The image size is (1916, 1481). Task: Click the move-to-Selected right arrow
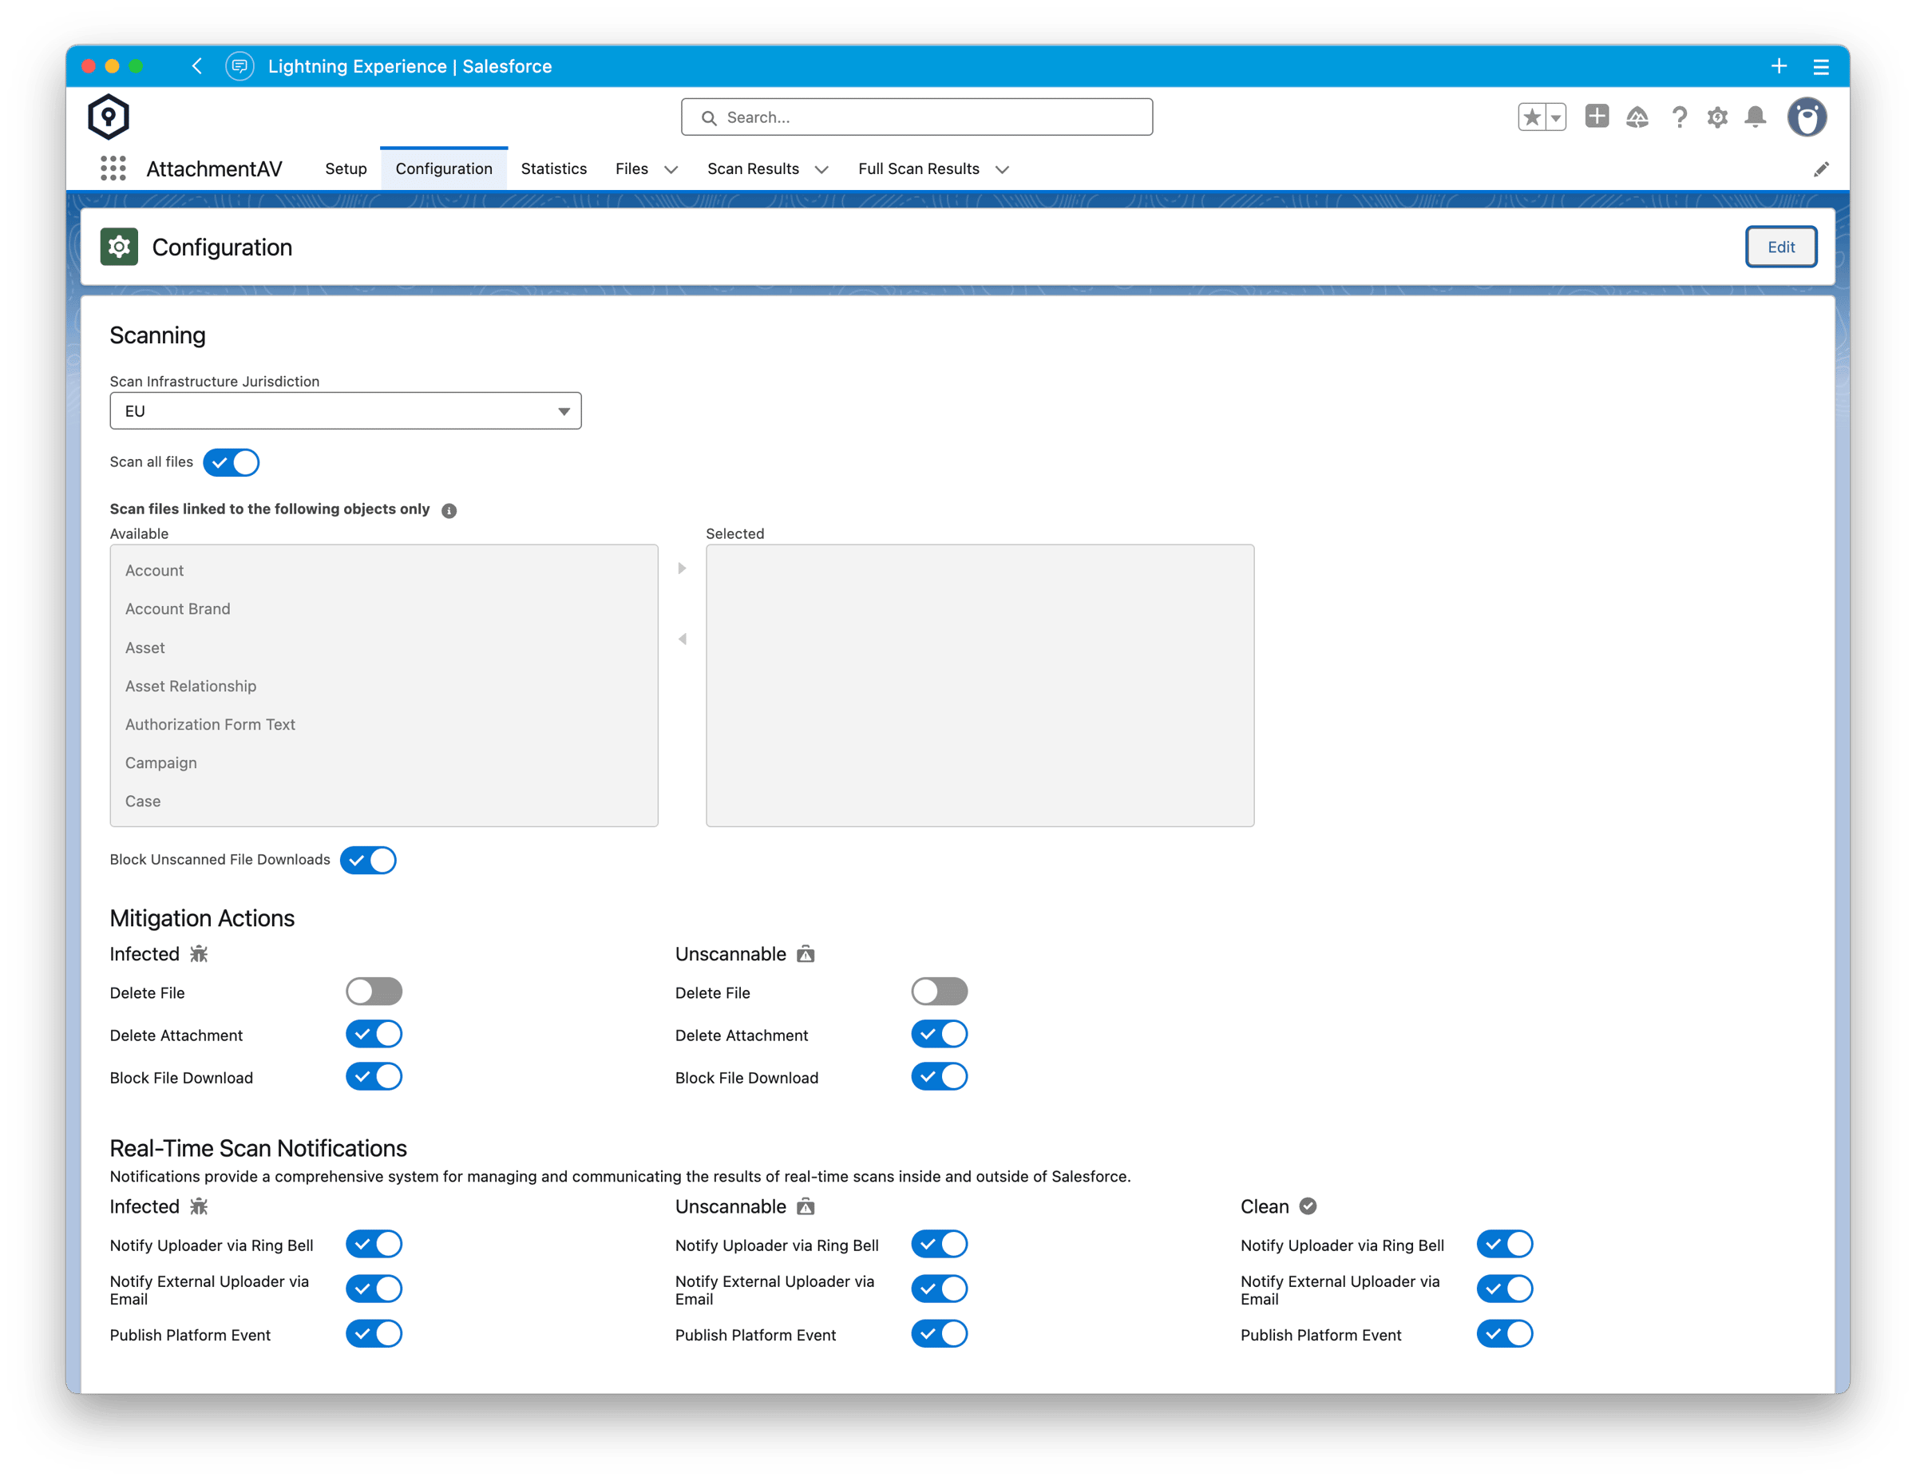click(682, 568)
